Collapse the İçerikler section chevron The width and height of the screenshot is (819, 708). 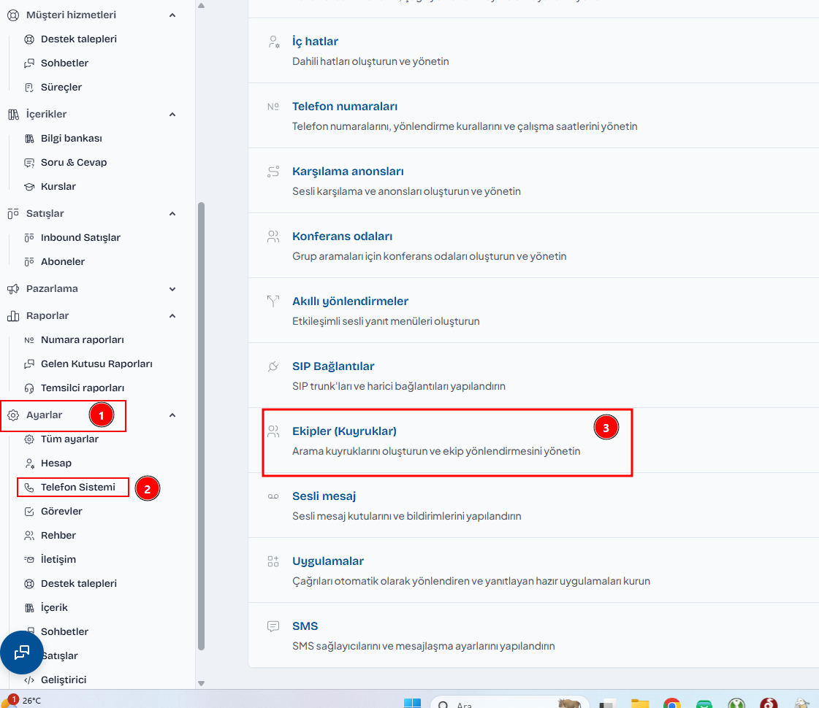click(172, 115)
